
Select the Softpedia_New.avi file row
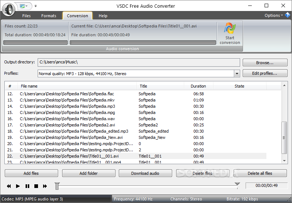pos(136,137)
